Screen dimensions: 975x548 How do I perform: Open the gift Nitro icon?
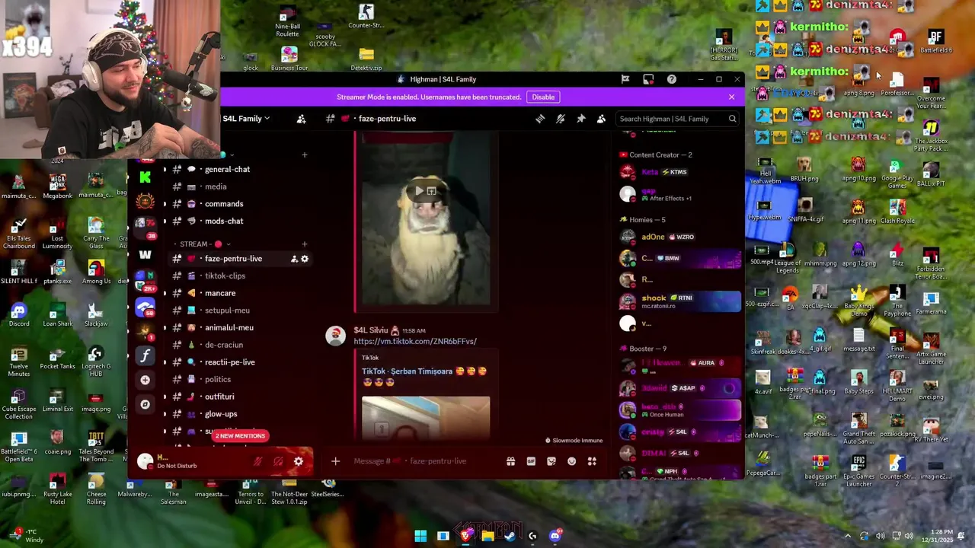coord(510,461)
